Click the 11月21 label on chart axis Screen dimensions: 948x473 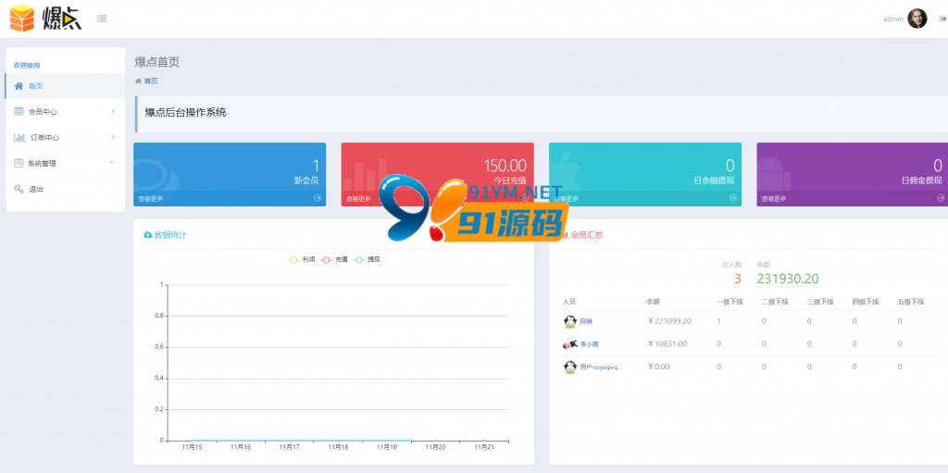coord(483,448)
